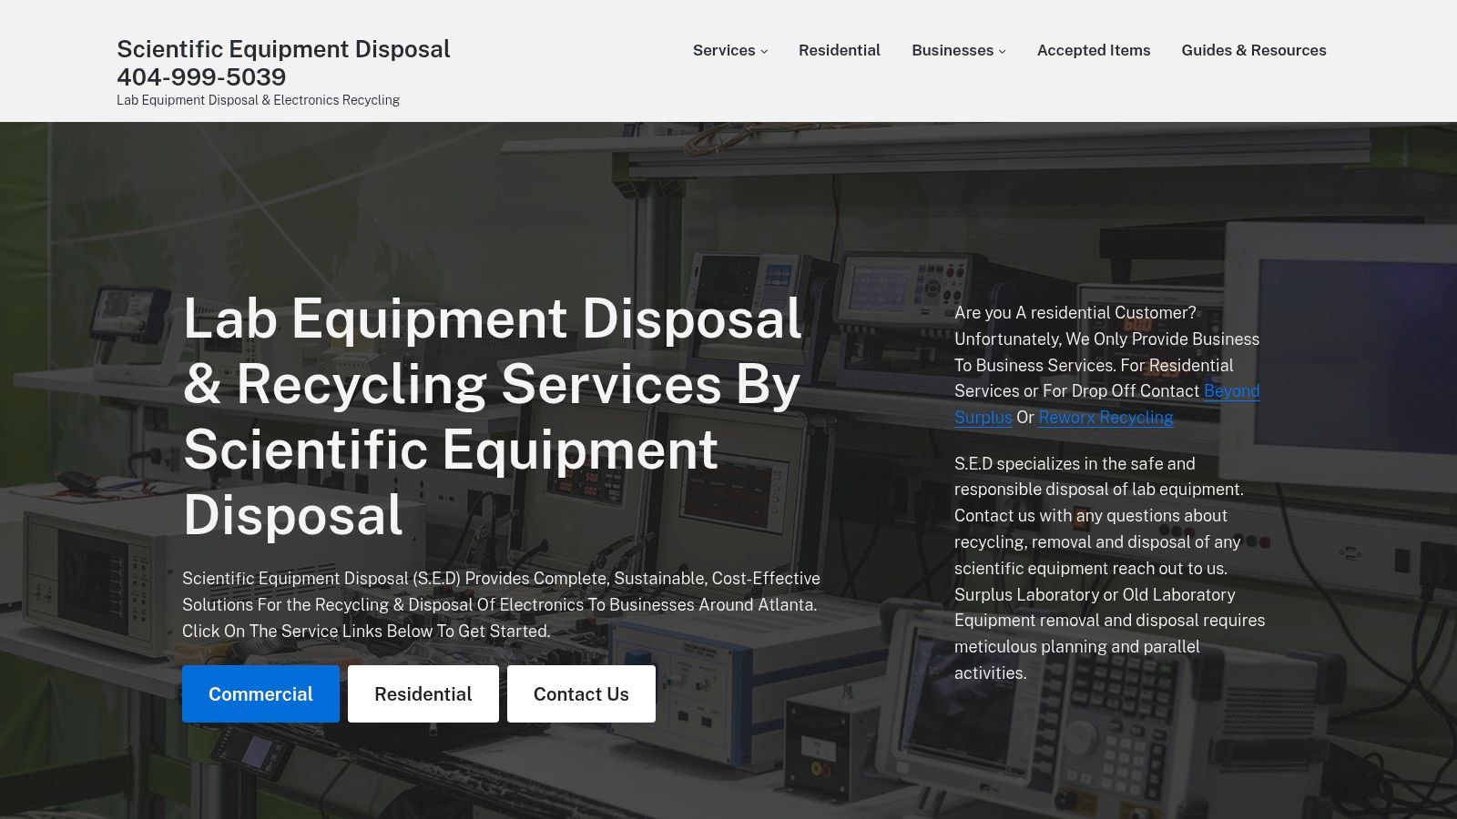Expand the Businesses dropdown chevron
Screen dimensions: 1457x819
(1002, 52)
